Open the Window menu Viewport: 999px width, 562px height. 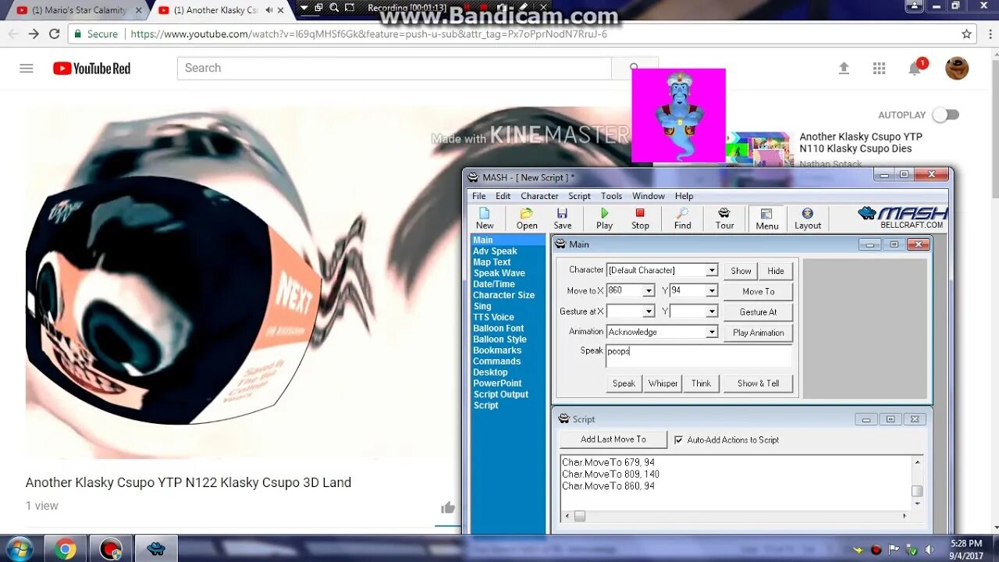tap(649, 196)
